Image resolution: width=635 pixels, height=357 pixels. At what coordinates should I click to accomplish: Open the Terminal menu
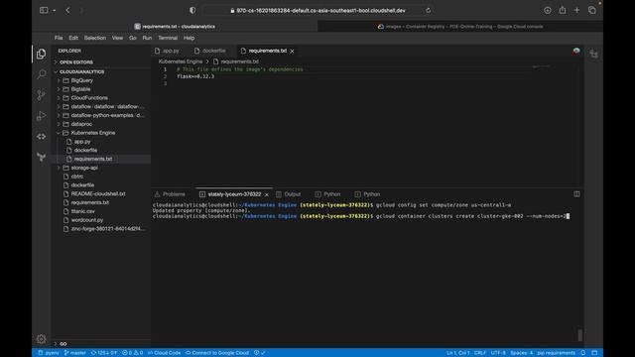[168, 38]
